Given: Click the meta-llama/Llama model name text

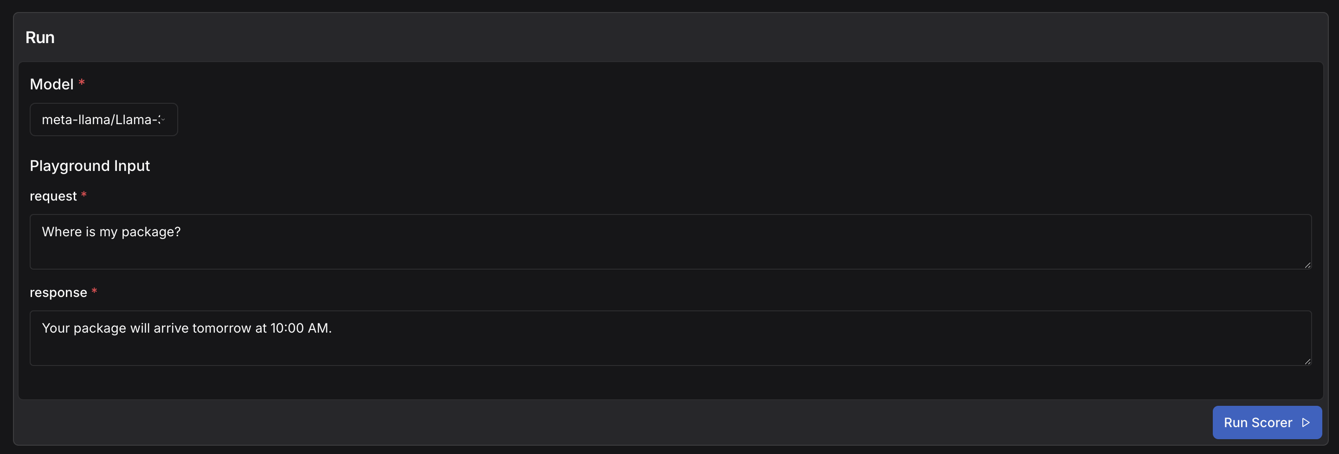Looking at the screenshot, I should pyautogui.click(x=99, y=120).
